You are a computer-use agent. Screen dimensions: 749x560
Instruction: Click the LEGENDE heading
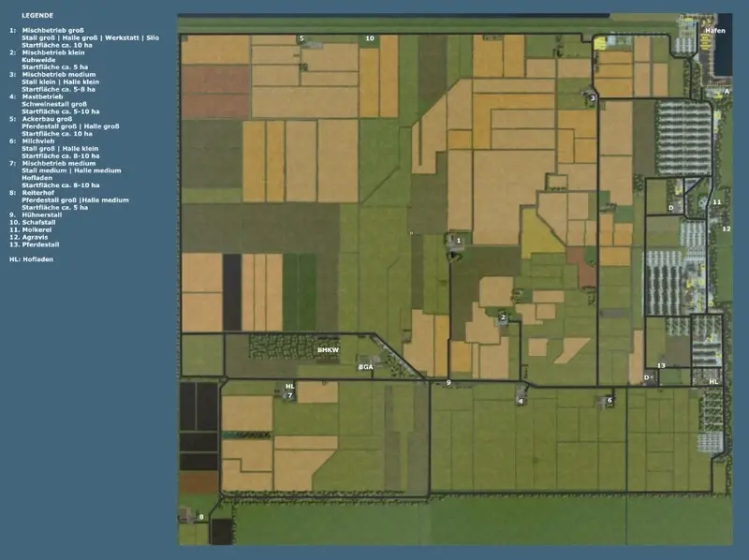26,16
